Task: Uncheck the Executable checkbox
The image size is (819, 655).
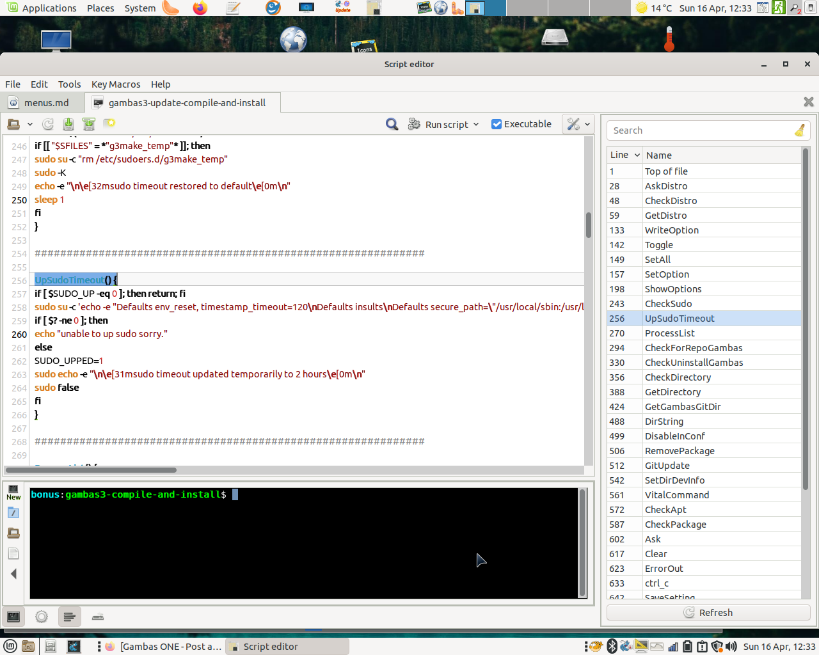Action: 497,124
